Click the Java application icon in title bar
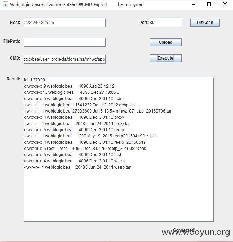 tap(6, 4)
